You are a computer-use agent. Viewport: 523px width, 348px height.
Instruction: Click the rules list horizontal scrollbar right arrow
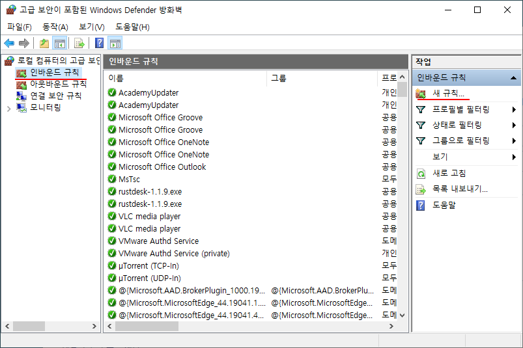(x=391, y=327)
